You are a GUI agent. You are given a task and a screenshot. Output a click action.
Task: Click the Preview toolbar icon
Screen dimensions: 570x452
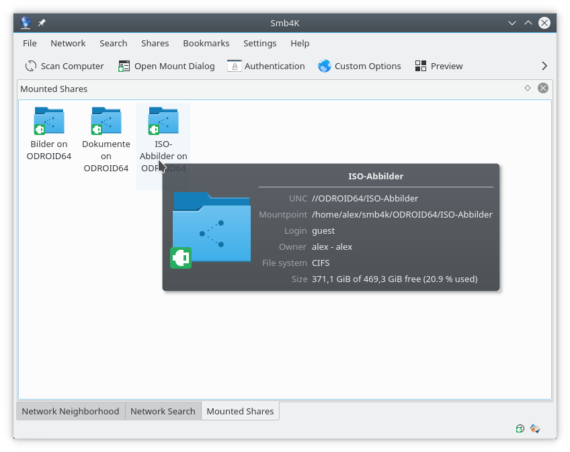click(421, 66)
